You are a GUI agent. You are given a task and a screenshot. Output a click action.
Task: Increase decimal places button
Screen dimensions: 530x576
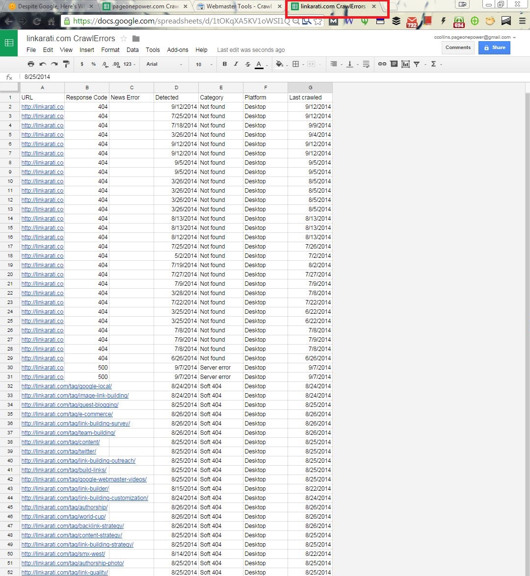coord(116,64)
